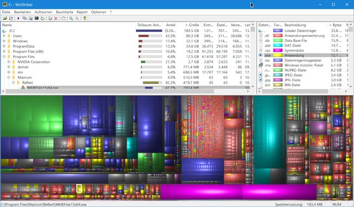Viewport: 354px width, 207px height.
Task: Click the blue play arrow toolbar icon
Action: tap(19, 18)
